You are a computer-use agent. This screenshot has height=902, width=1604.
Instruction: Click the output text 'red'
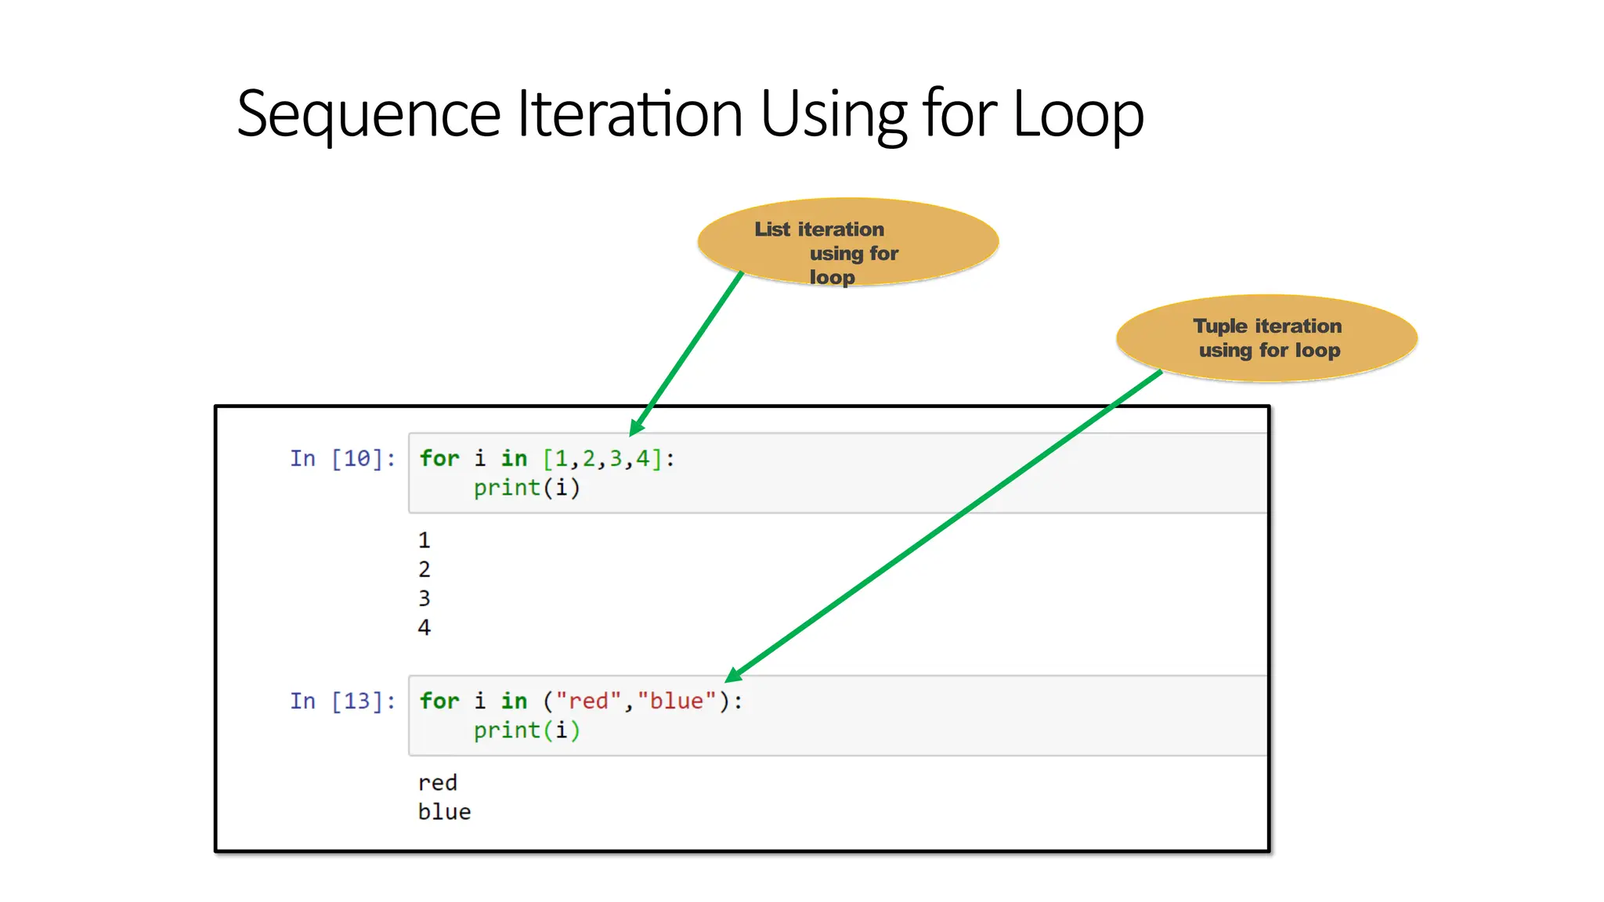pos(437,782)
